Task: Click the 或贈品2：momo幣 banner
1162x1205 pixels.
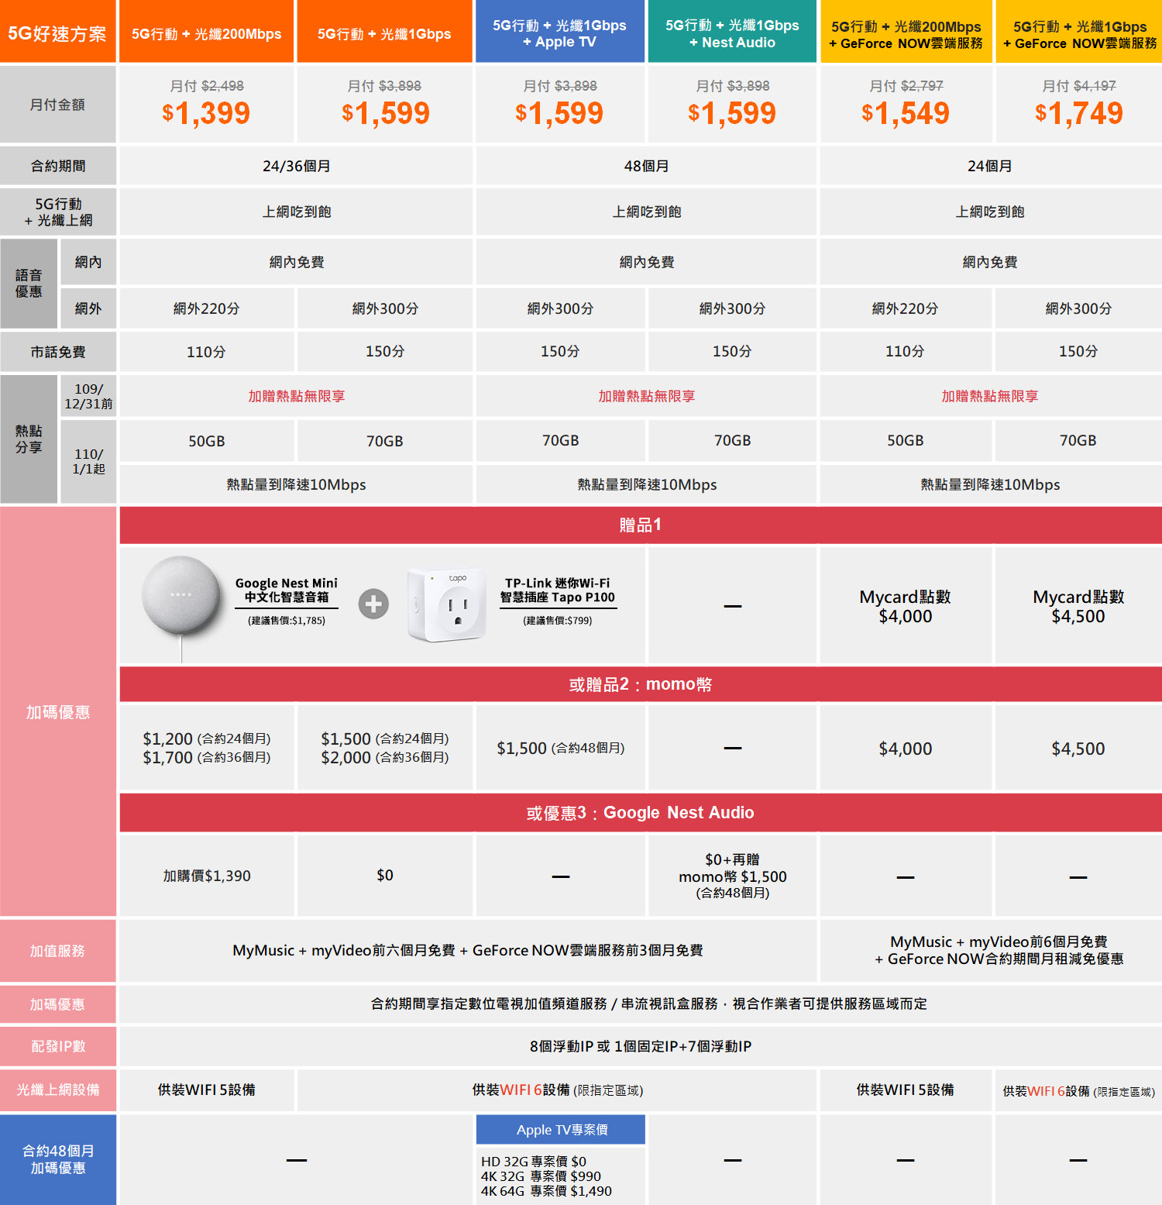Action: [x=641, y=684]
